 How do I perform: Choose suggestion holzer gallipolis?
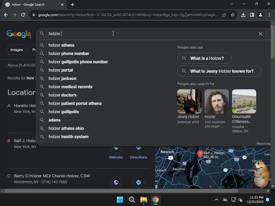[63, 112]
